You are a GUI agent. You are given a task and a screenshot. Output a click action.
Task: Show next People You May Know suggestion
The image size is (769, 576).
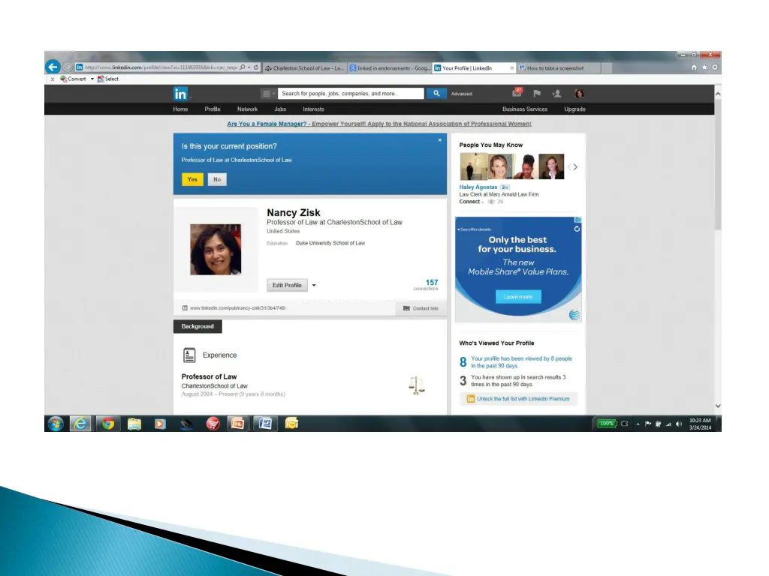pos(575,167)
